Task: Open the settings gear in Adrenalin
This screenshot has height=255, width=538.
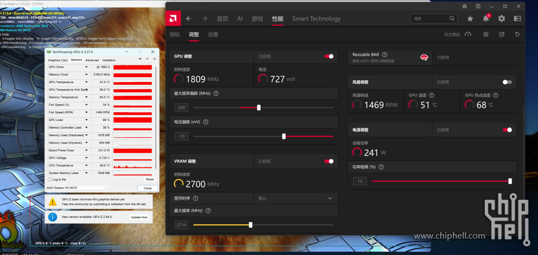Action: pos(502,19)
